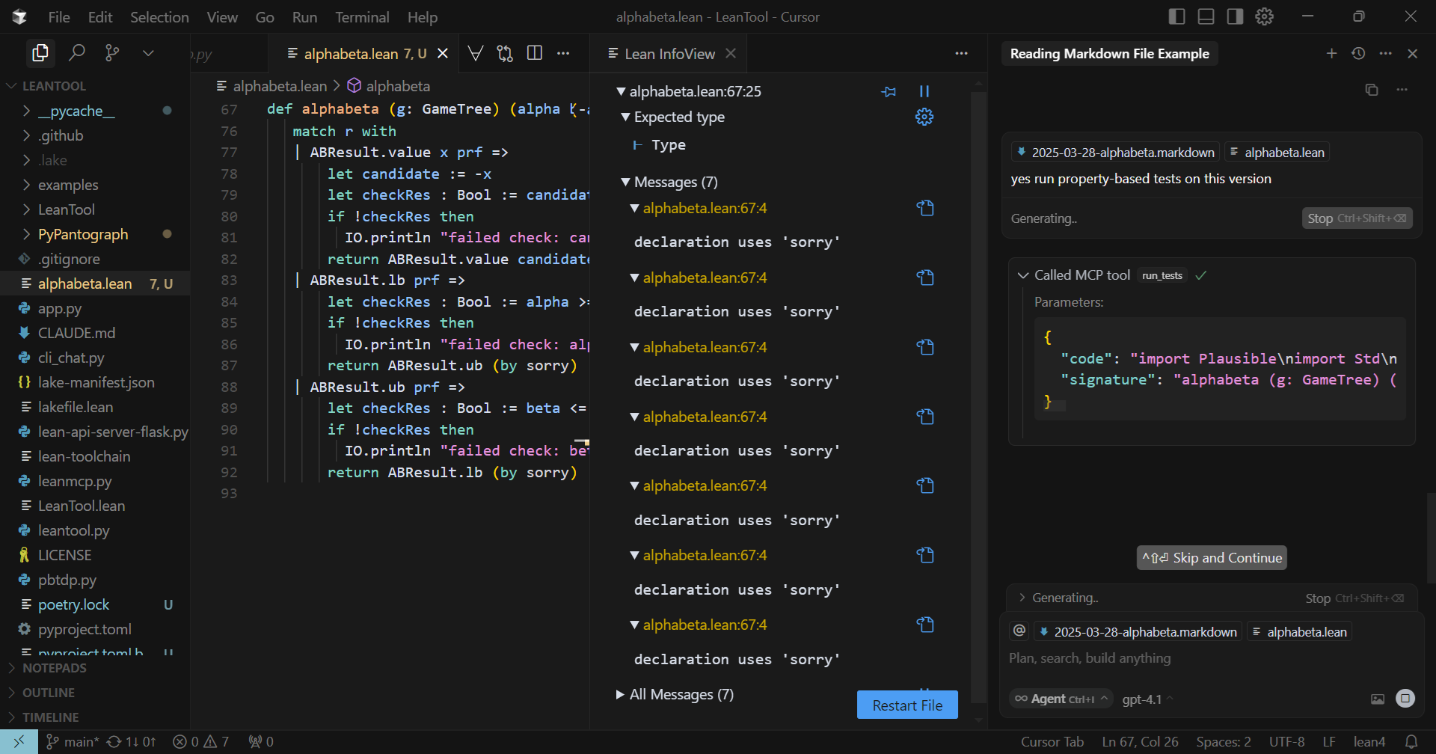Viewport: 1436px width, 754px height.
Task: Pause InfoView updating
Action: point(924,91)
